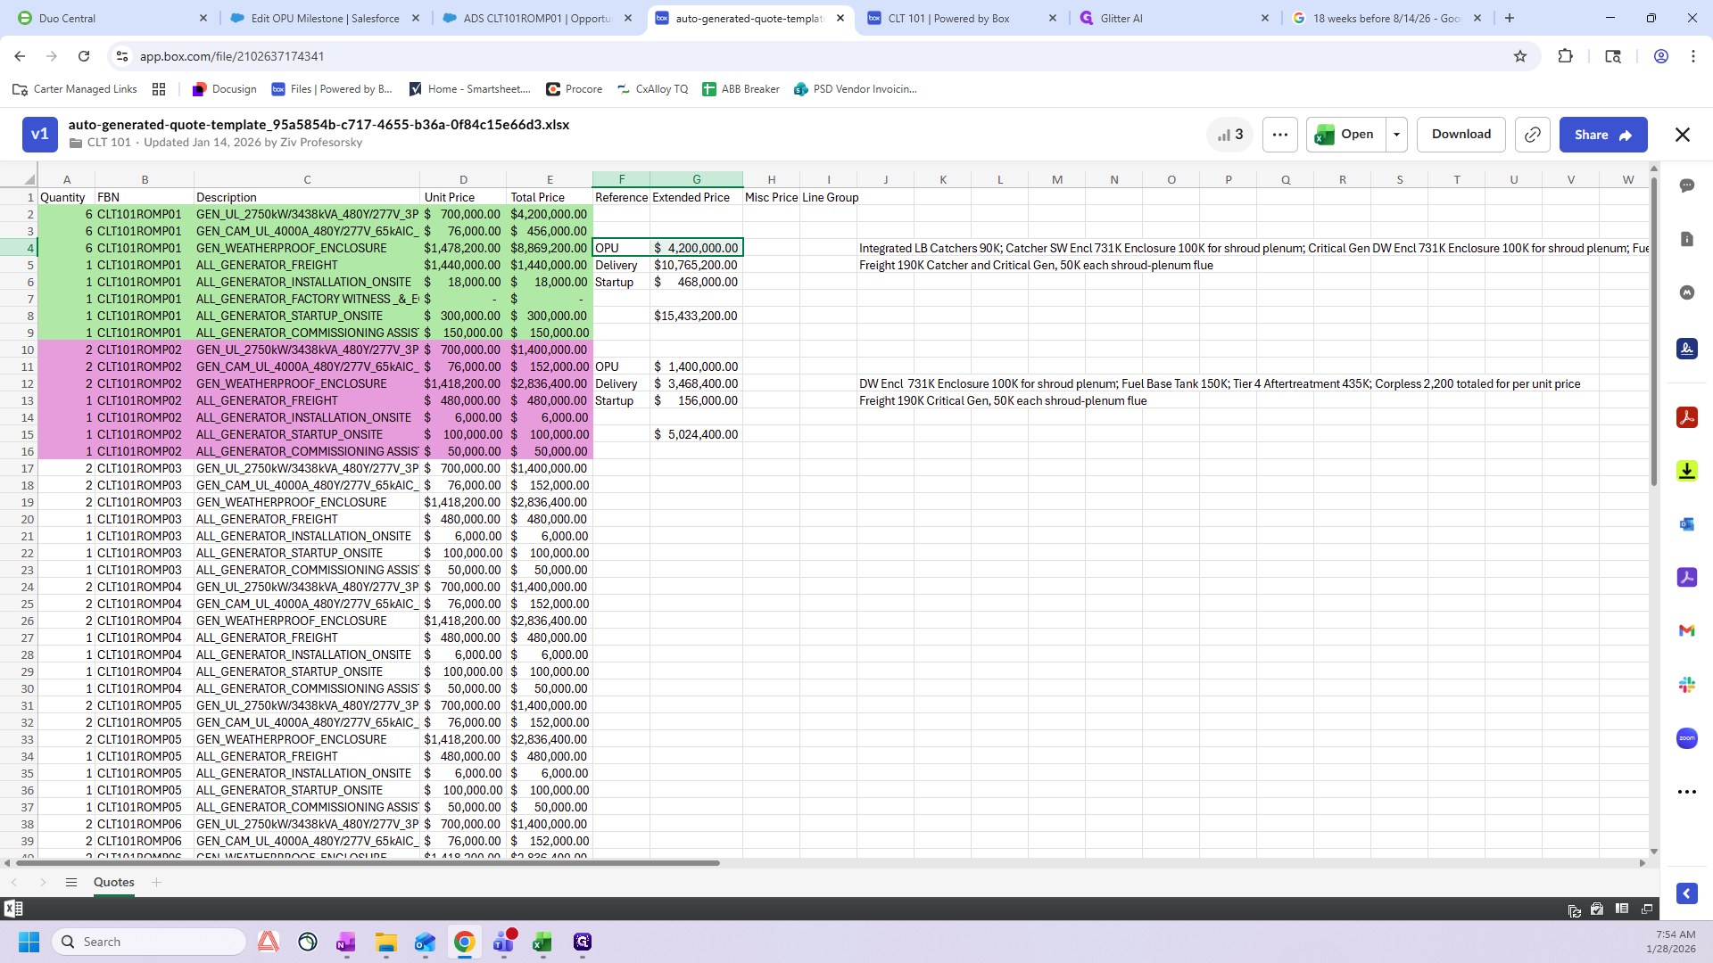Open the all sheets list menu

[71, 882]
